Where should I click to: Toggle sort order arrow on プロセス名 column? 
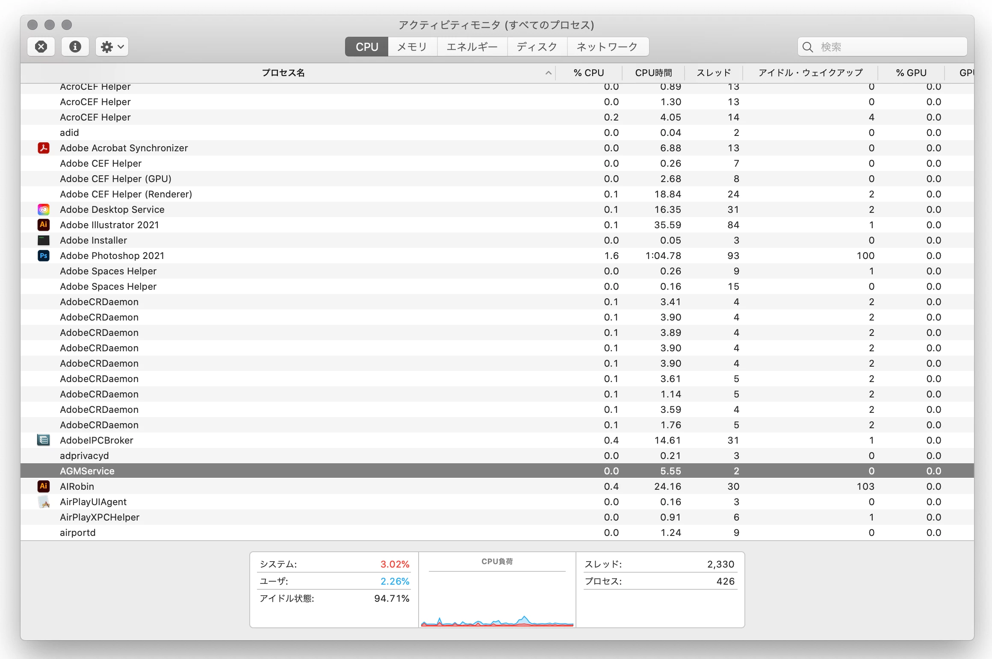click(x=548, y=73)
